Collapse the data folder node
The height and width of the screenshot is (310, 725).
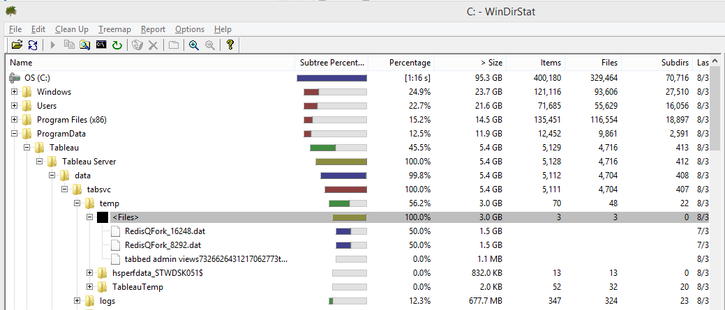point(52,176)
